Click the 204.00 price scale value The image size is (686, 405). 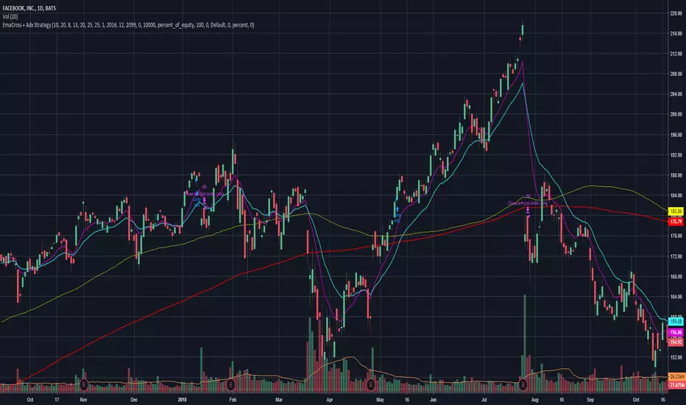coord(676,94)
